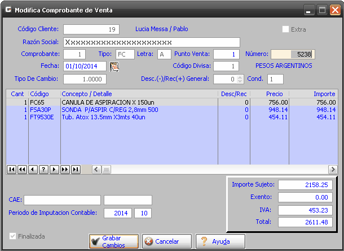
Task: Click Concepto / Detalle column header
Action: pyautogui.click(x=139, y=94)
